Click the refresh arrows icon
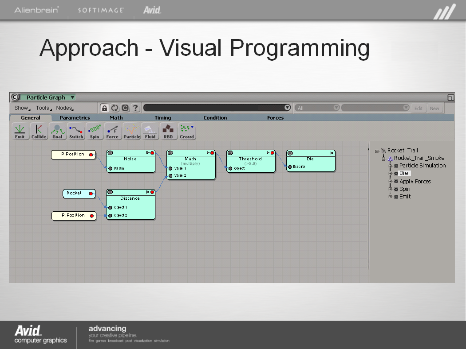This screenshot has height=349, width=466. [x=115, y=108]
